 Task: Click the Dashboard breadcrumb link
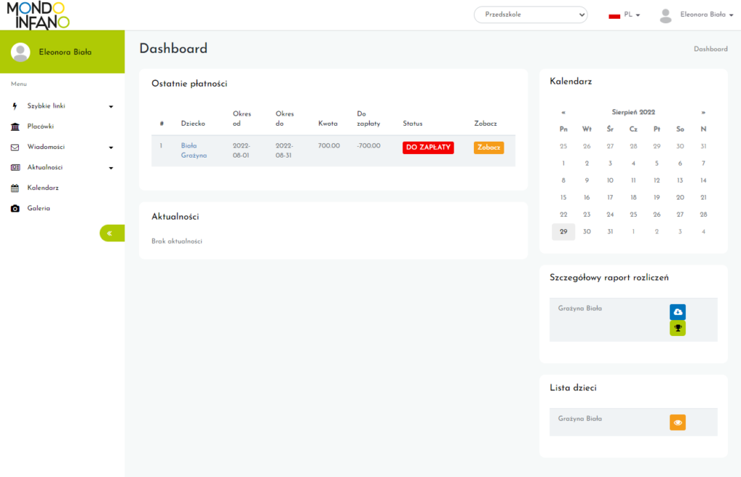(x=711, y=49)
